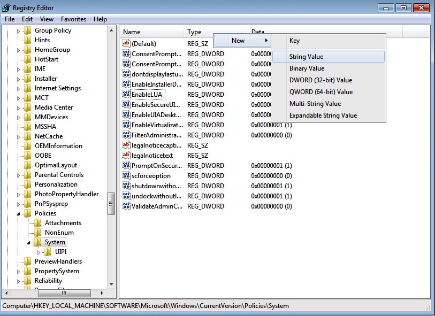
Task: Click the FilterAdministra... DWORD icon
Action: tap(126, 135)
